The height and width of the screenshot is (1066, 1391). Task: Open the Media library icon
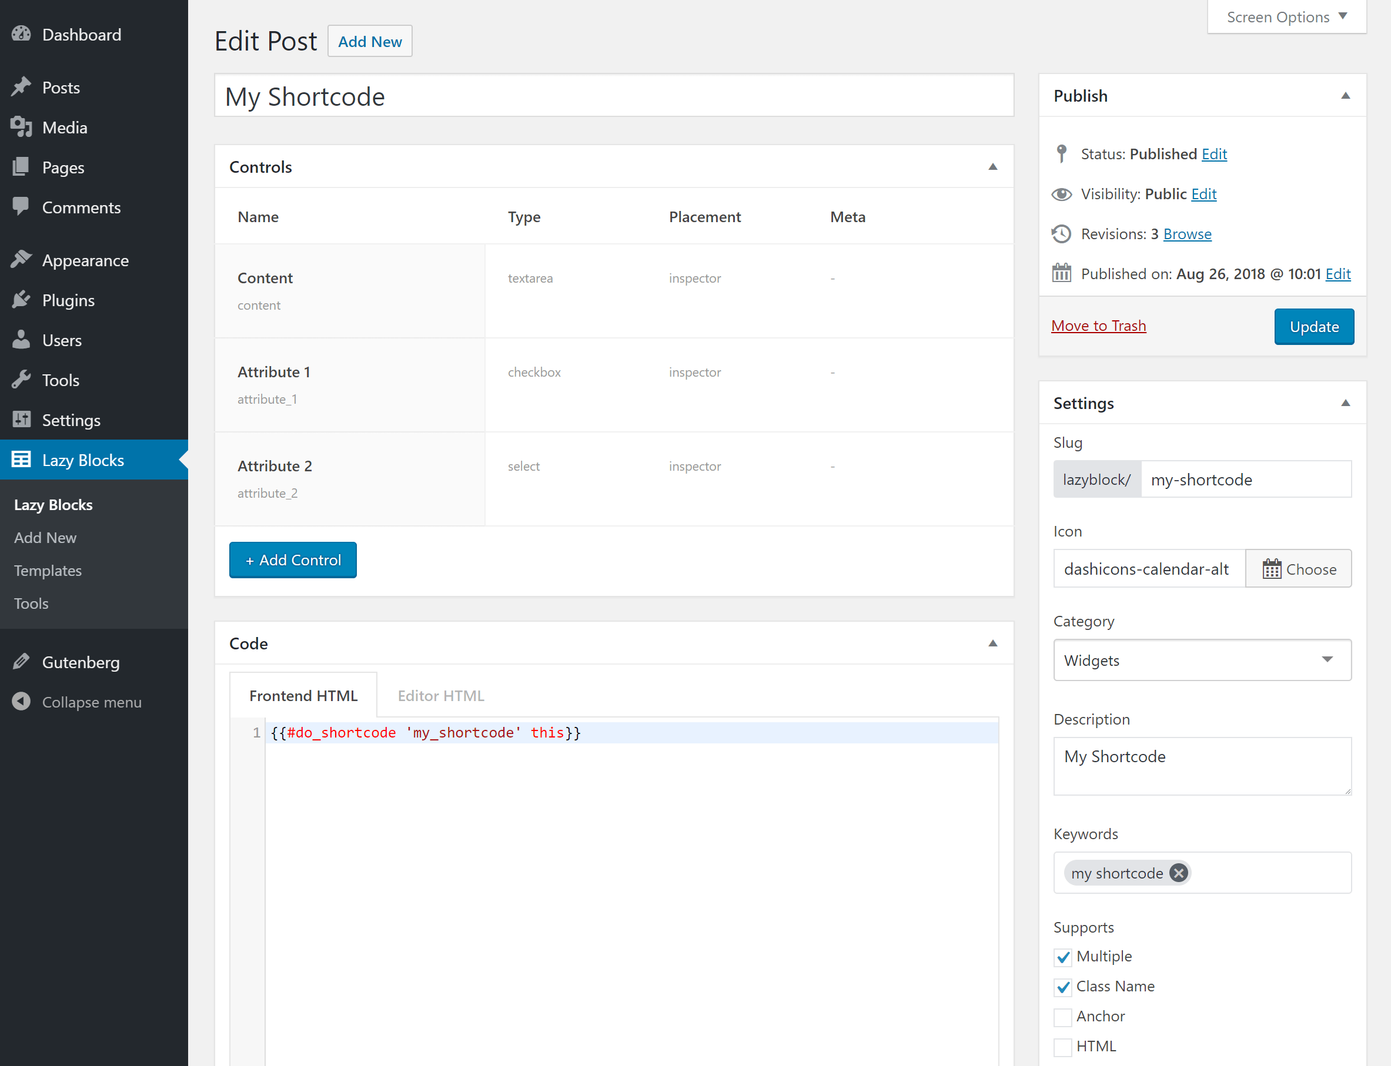click(21, 127)
